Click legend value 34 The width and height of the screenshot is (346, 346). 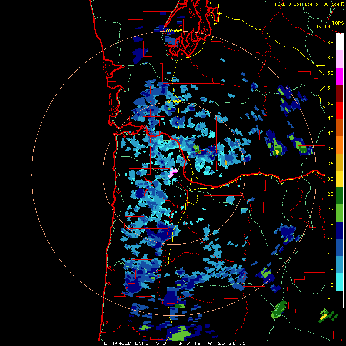coord(330,164)
